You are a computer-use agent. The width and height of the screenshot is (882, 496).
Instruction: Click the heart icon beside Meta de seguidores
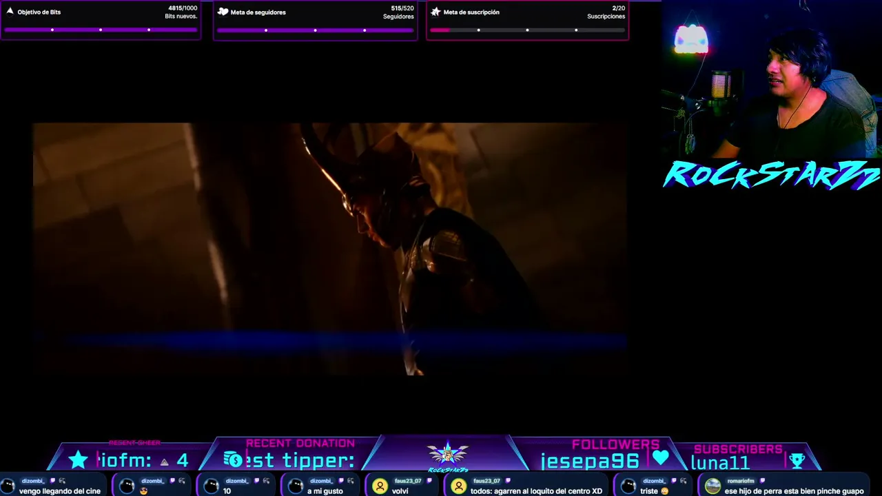pyautogui.click(x=223, y=12)
